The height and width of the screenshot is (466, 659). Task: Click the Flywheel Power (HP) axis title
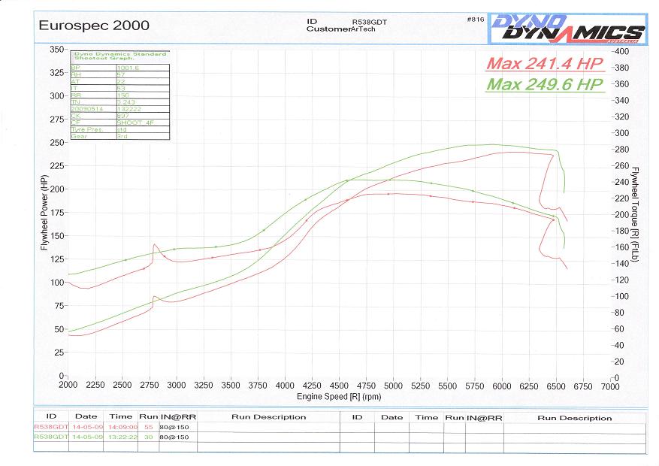coord(43,213)
